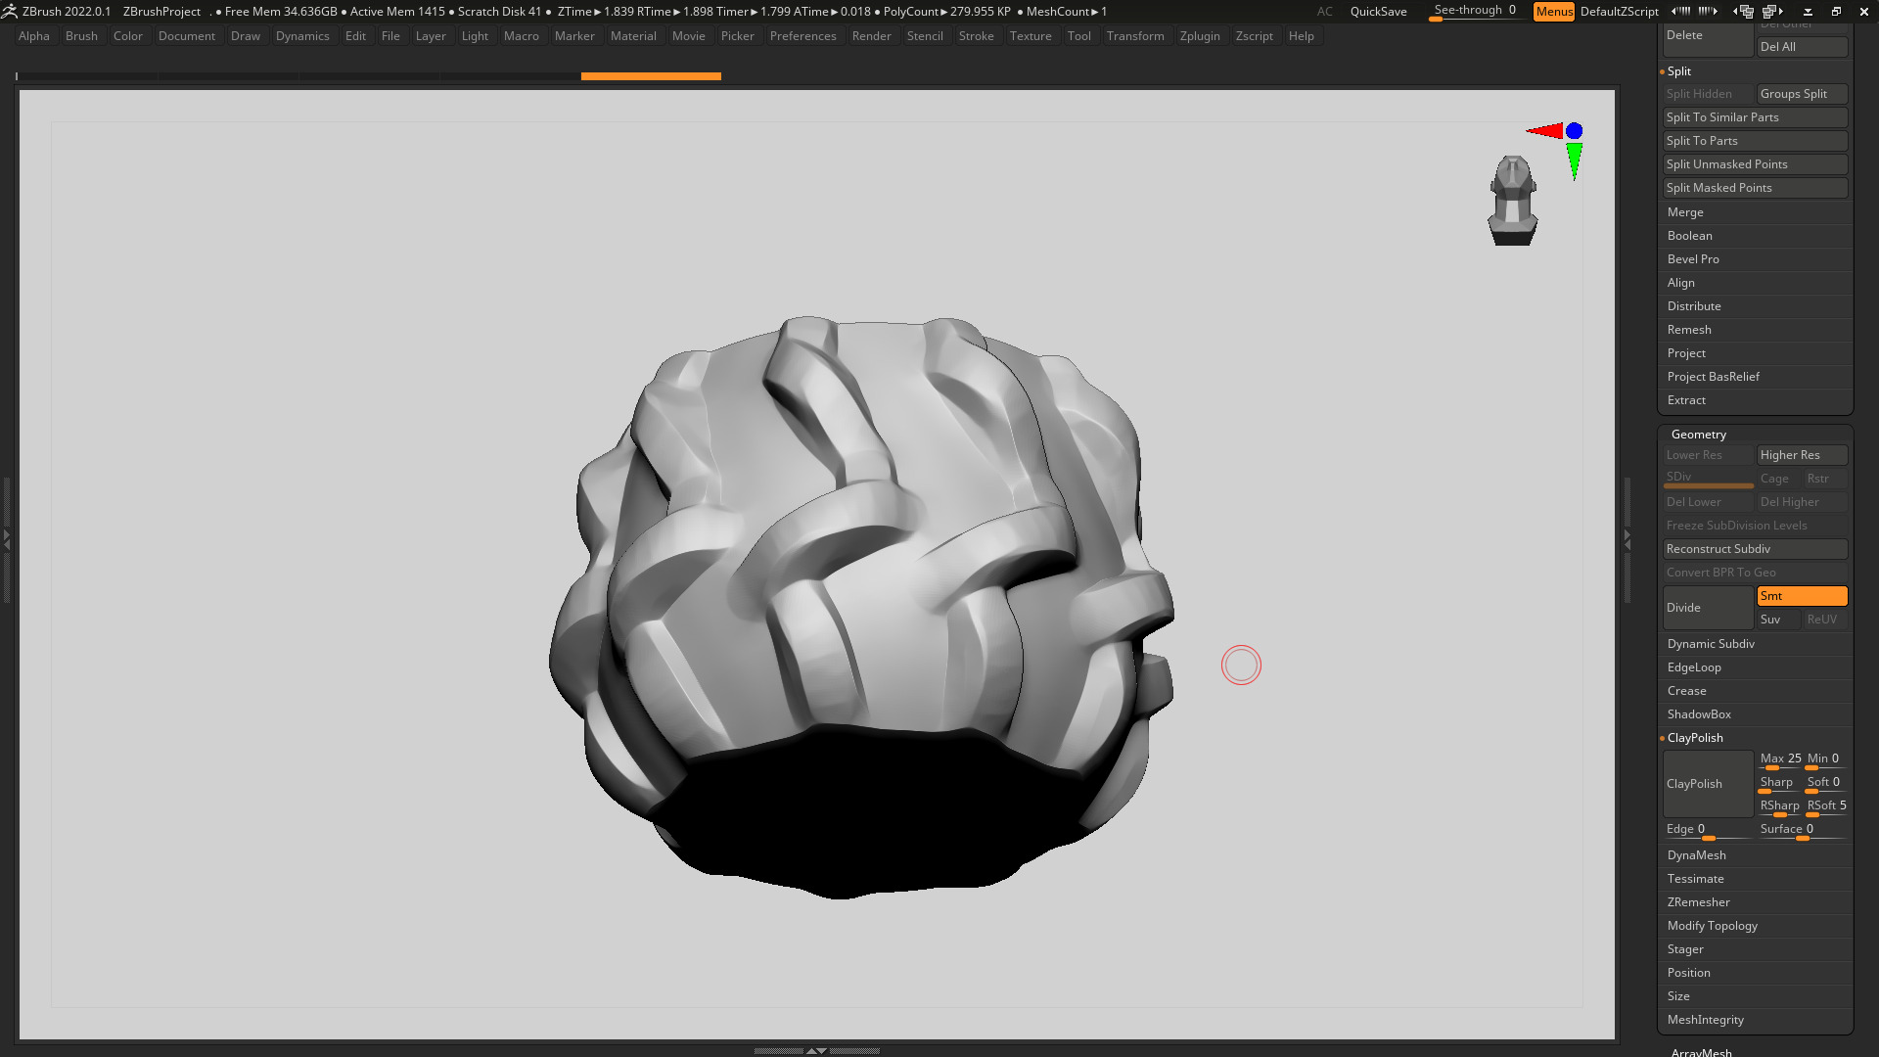Click the left tray divider arrows
The image size is (1879, 1057).
(x=6, y=538)
